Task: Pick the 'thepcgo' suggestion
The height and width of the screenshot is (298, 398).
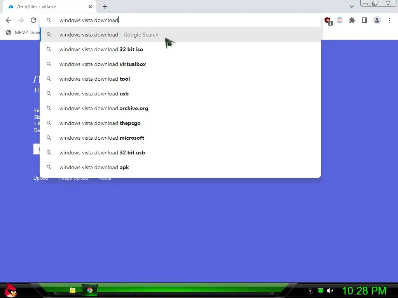Action: coord(180,123)
